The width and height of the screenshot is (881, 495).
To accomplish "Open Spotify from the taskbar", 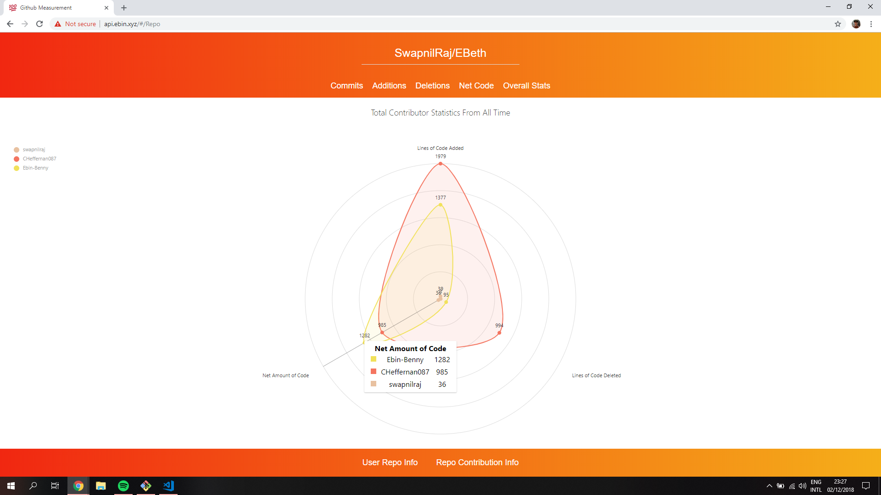I will point(123,486).
